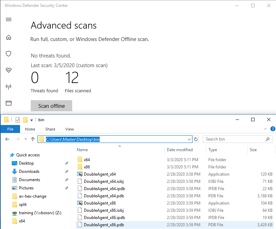Select Downloads in Quick access
This screenshot has height=229, width=276.
[x=29, y=171]
